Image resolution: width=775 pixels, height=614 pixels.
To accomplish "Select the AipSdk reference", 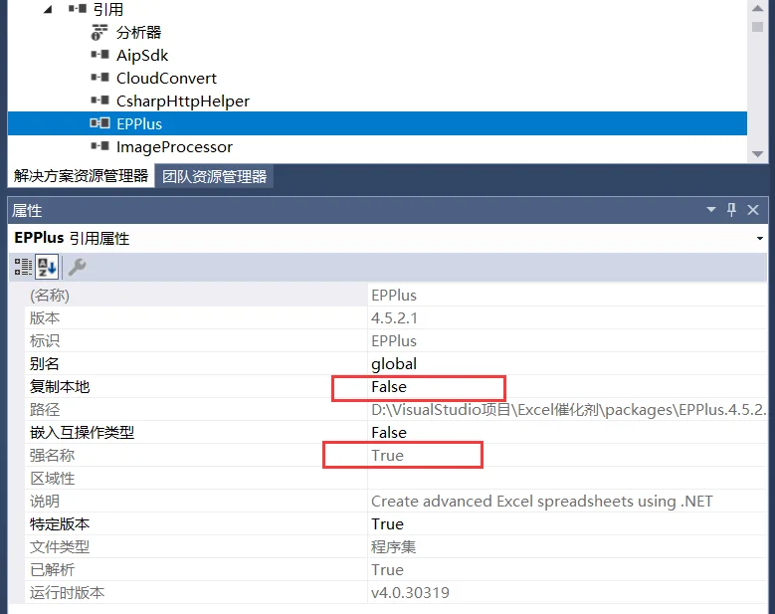I will 142,56.
